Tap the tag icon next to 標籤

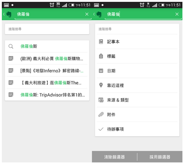tap(101, 56)
